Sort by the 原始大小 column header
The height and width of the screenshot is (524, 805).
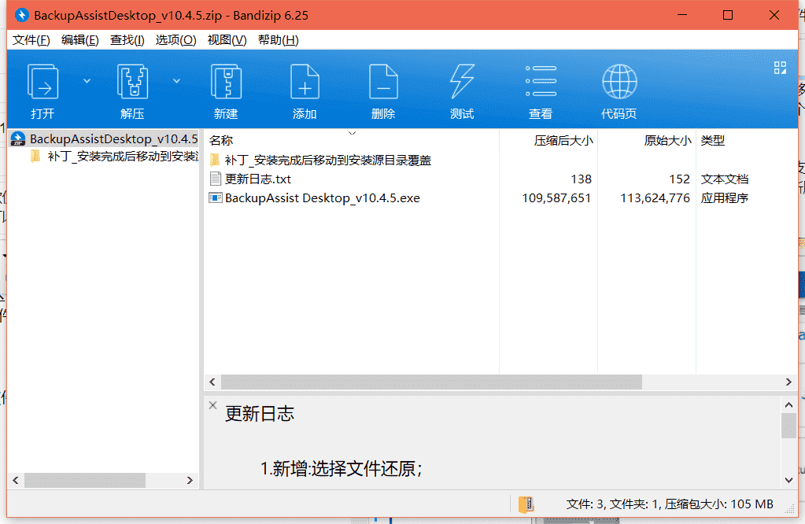coord(667,141)
